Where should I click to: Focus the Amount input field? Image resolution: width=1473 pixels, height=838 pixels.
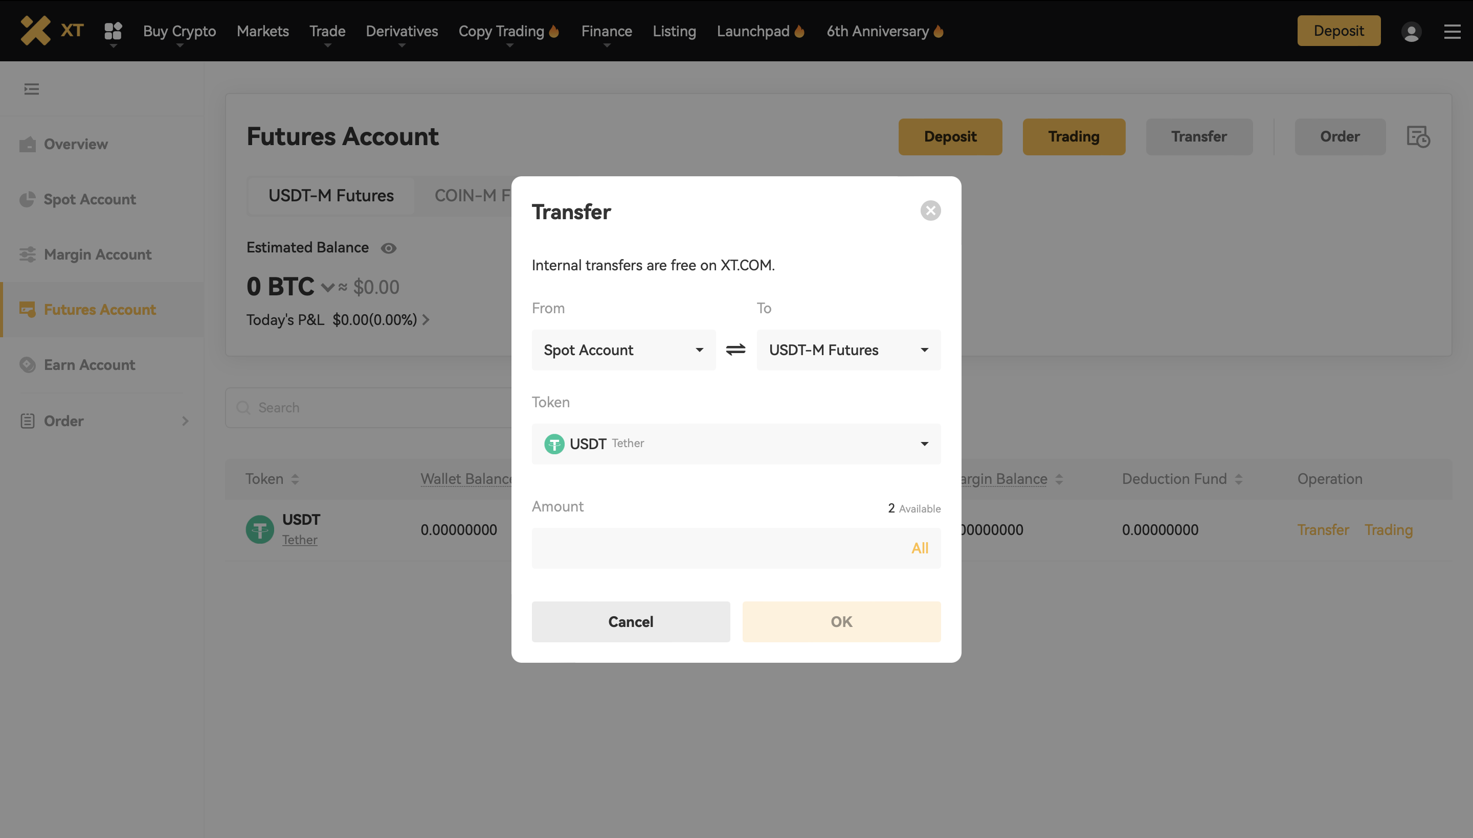pos(736,548)
